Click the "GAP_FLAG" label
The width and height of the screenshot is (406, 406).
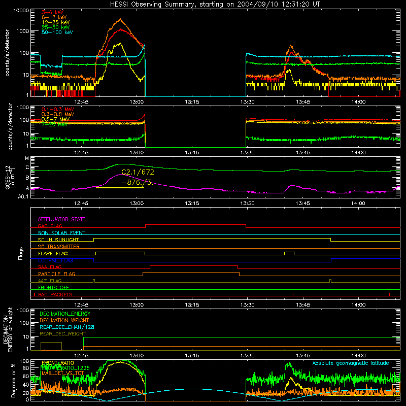50,226
